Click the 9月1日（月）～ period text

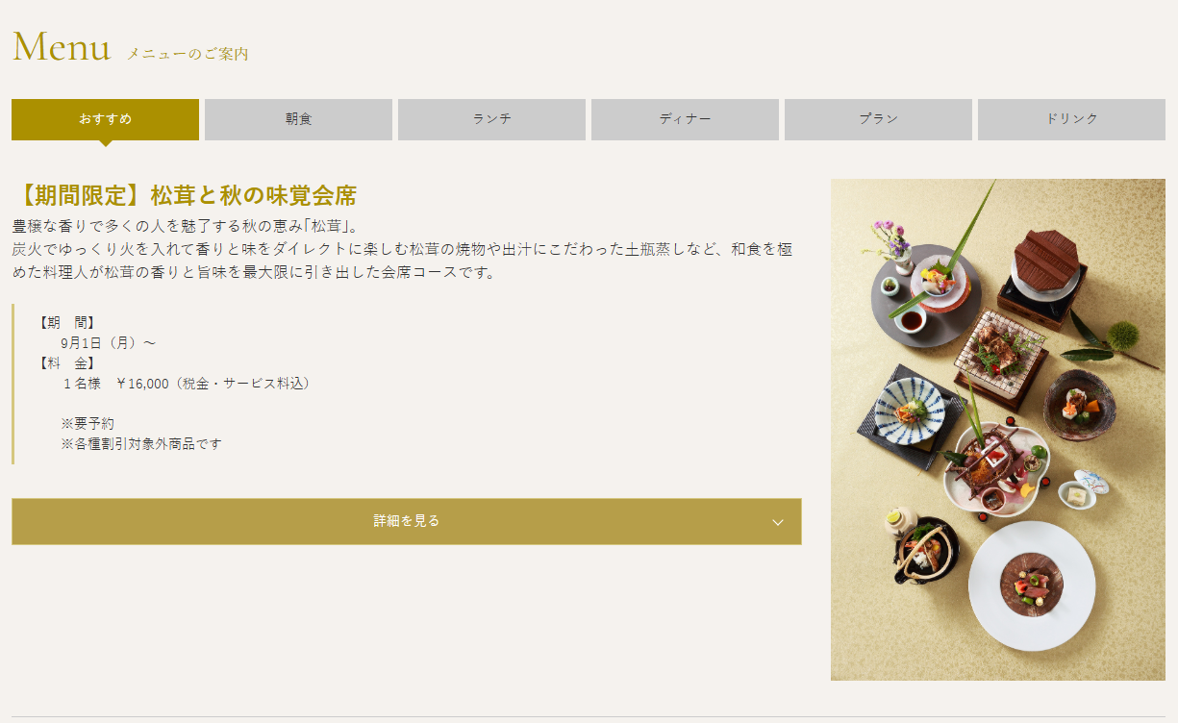pos(108,342)
